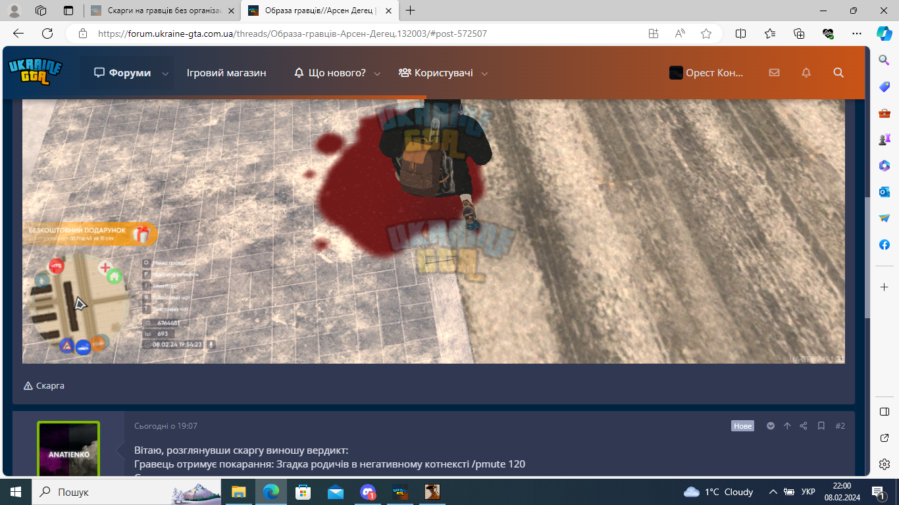Open the Що нового? section
Image resolution: width=899 pixels, height=505 pixels.
click(x=330, y=73)
